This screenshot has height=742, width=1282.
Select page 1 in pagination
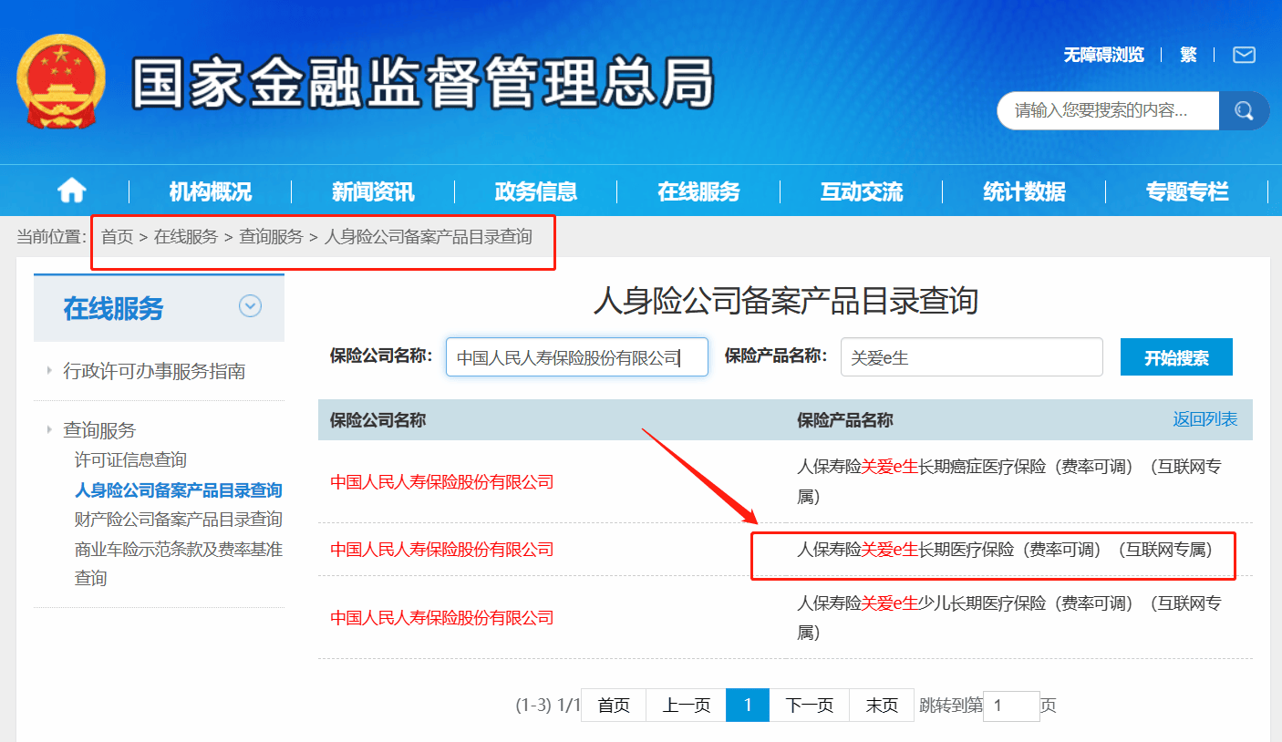pos(748,706)
